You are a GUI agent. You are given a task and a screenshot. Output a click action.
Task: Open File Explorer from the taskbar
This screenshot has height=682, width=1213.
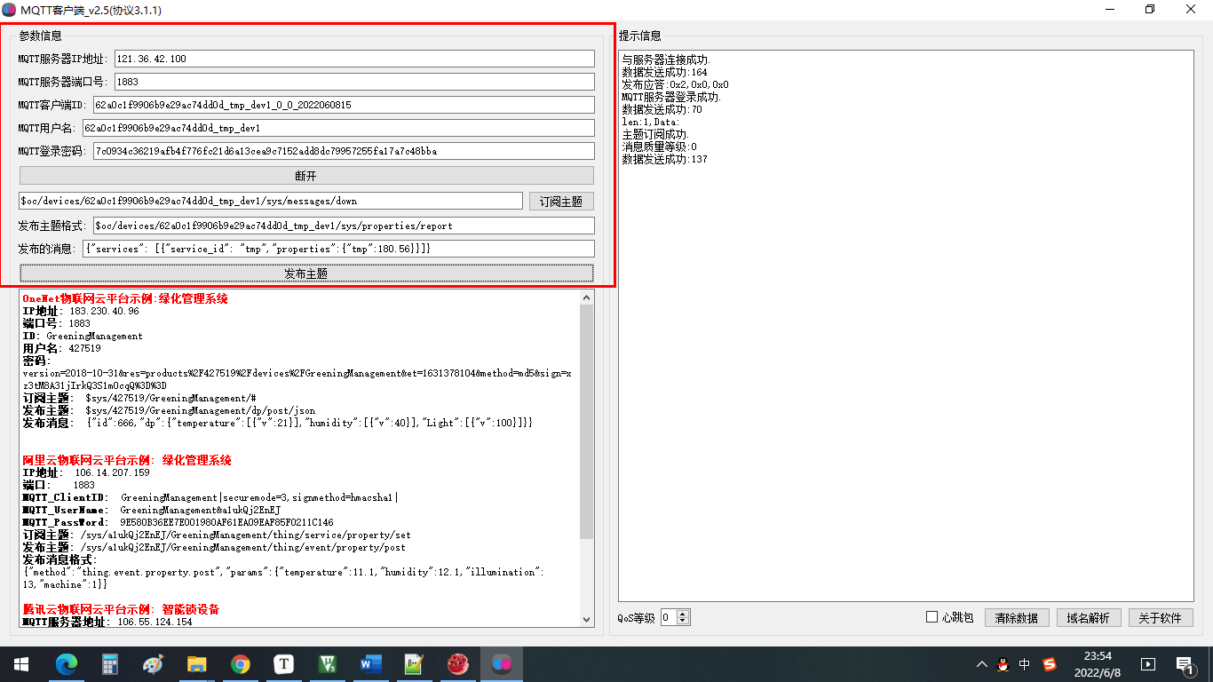[197, 663]
